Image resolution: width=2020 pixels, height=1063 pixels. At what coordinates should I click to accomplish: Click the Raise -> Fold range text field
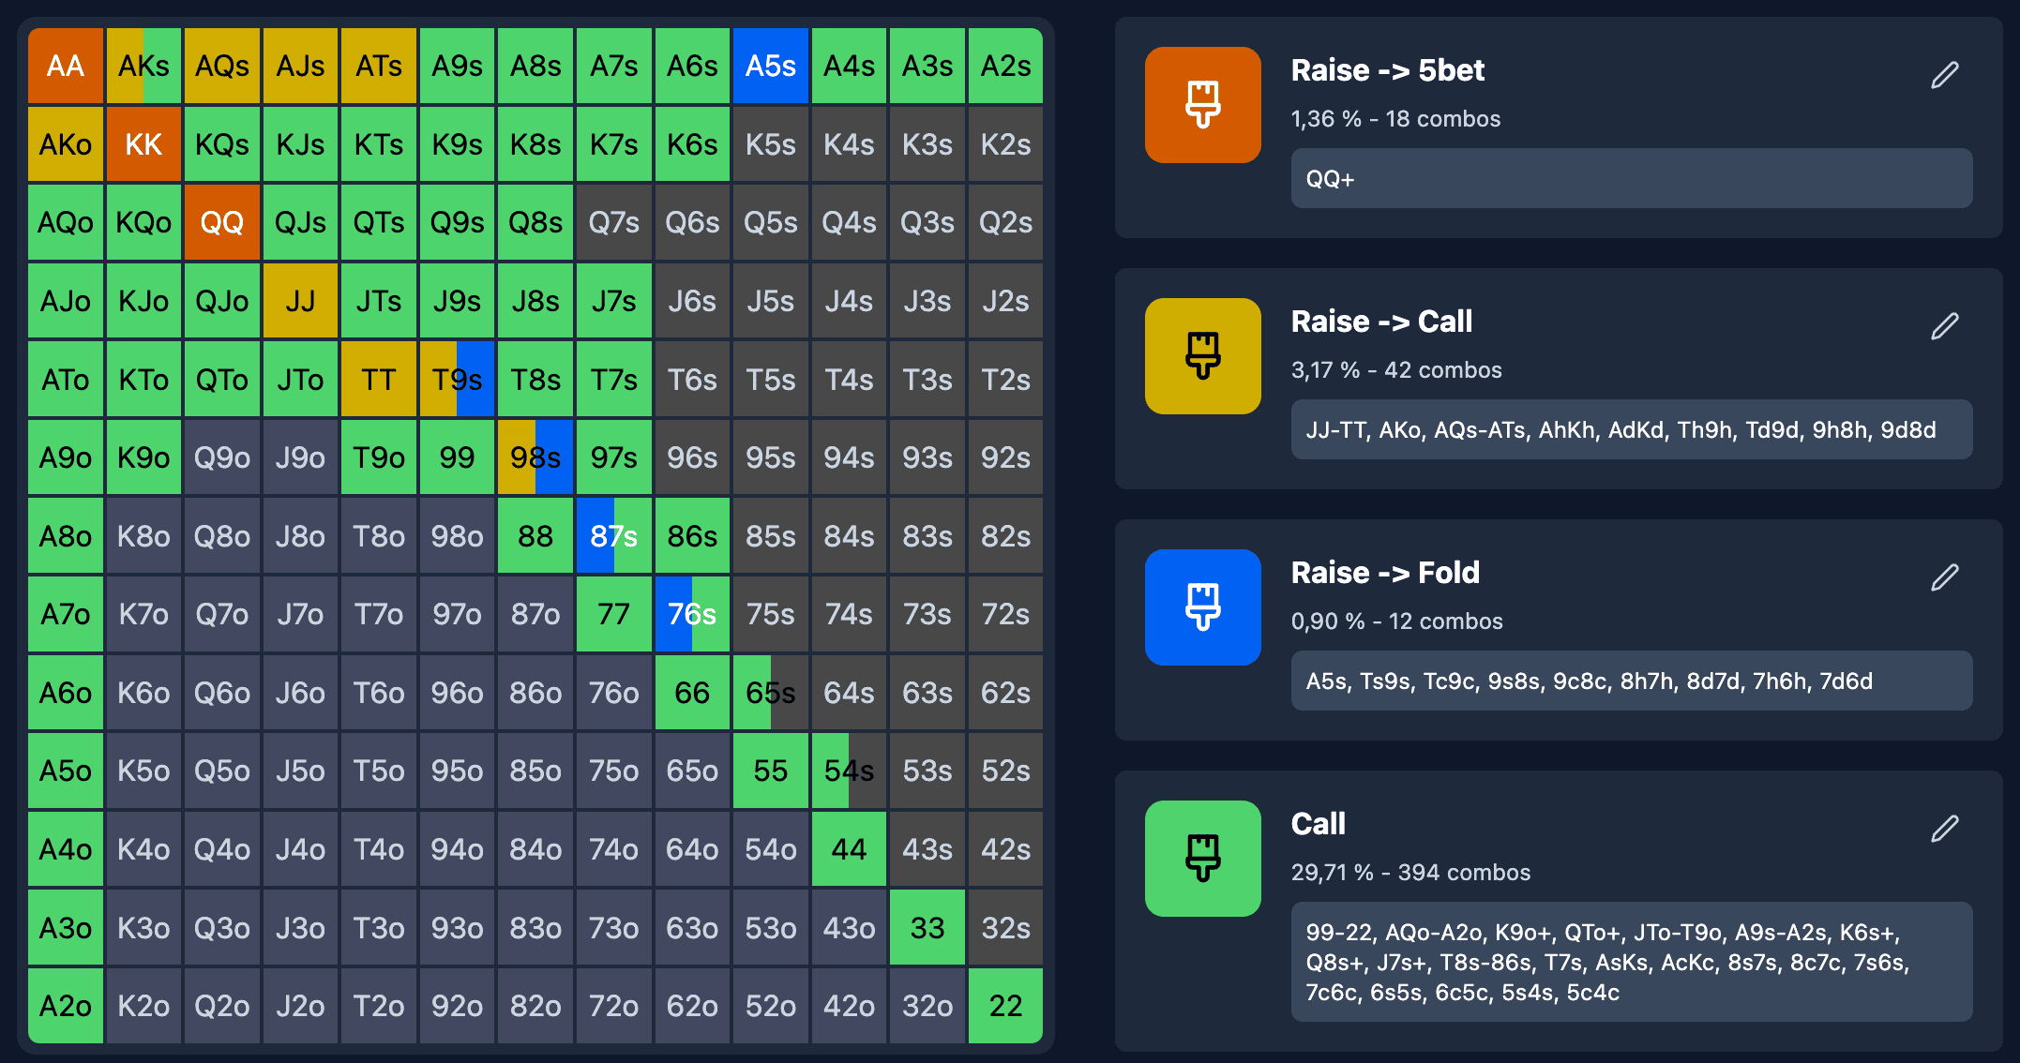click(x=1632, y=681)
